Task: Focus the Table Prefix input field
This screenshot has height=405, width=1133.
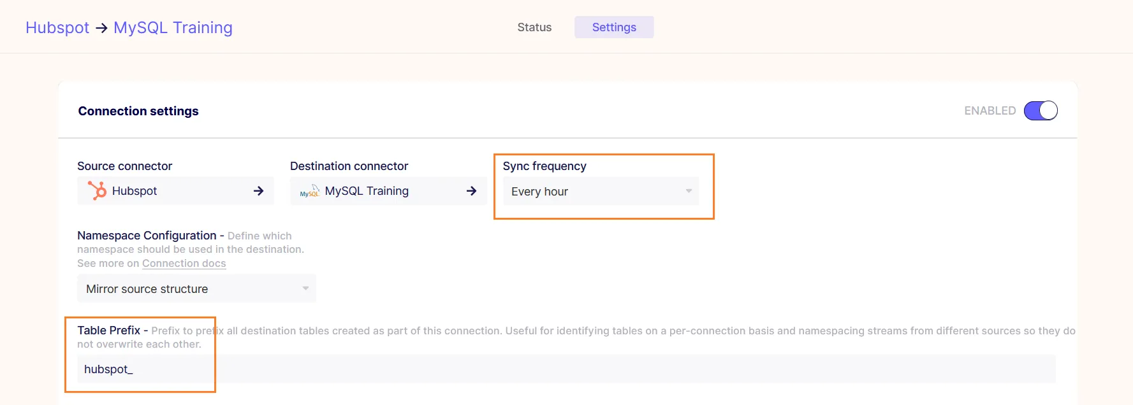Action: 566,369
